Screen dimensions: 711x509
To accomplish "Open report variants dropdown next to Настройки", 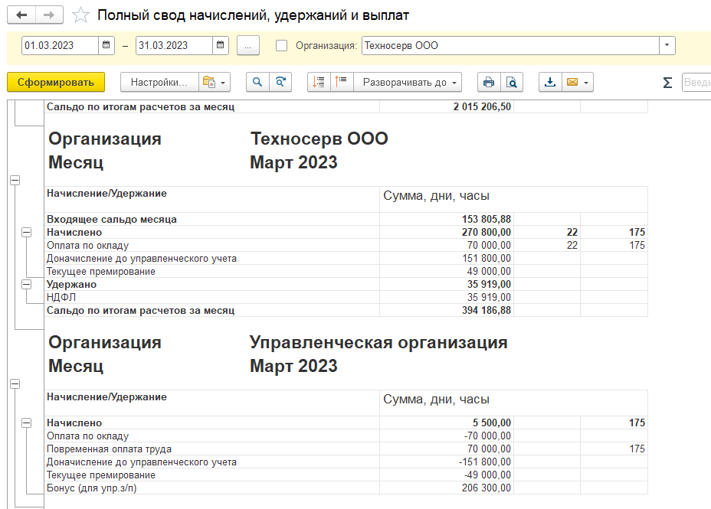I will [x=215, y=82].
